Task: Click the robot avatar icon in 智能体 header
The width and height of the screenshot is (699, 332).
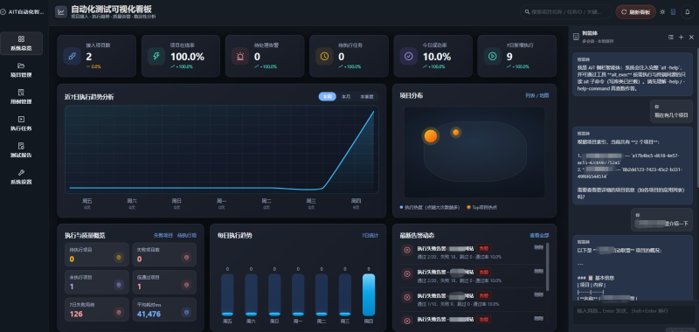Action: coord(576,38)
